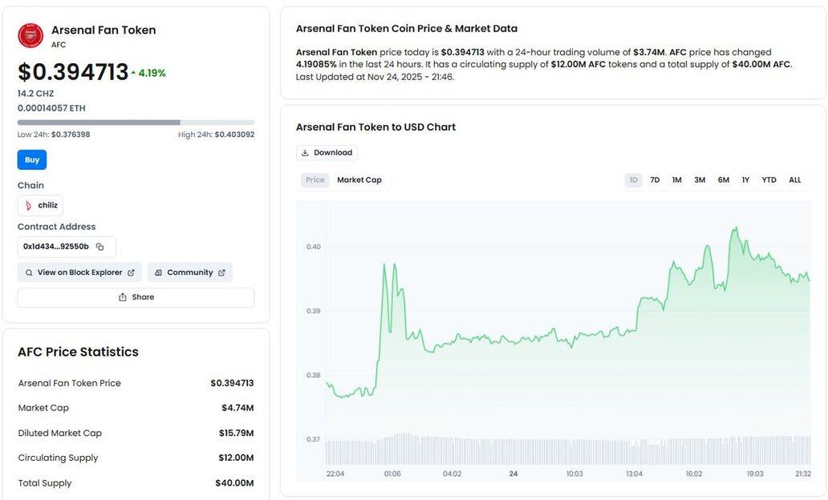Set chart range to 1M
This screenshot has height=500, width=828.
point(676,180)
